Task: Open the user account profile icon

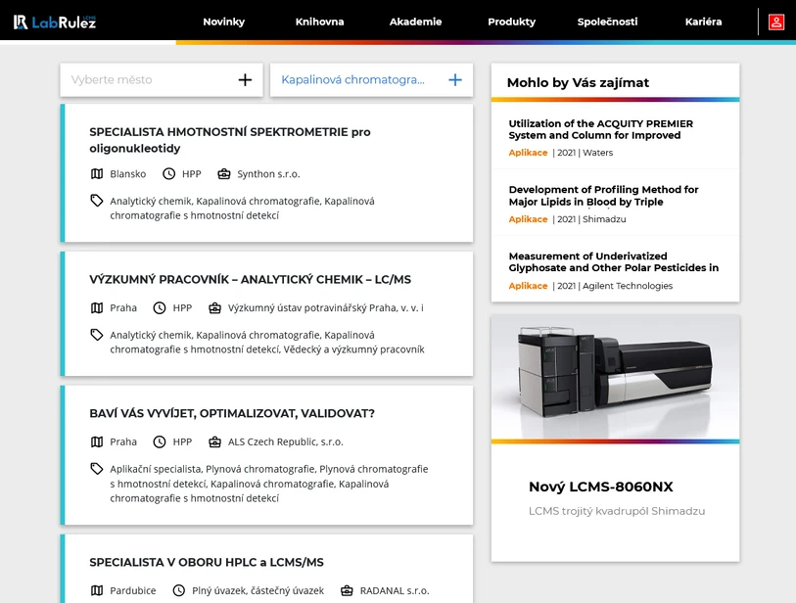Action: [x=775, y=22]
